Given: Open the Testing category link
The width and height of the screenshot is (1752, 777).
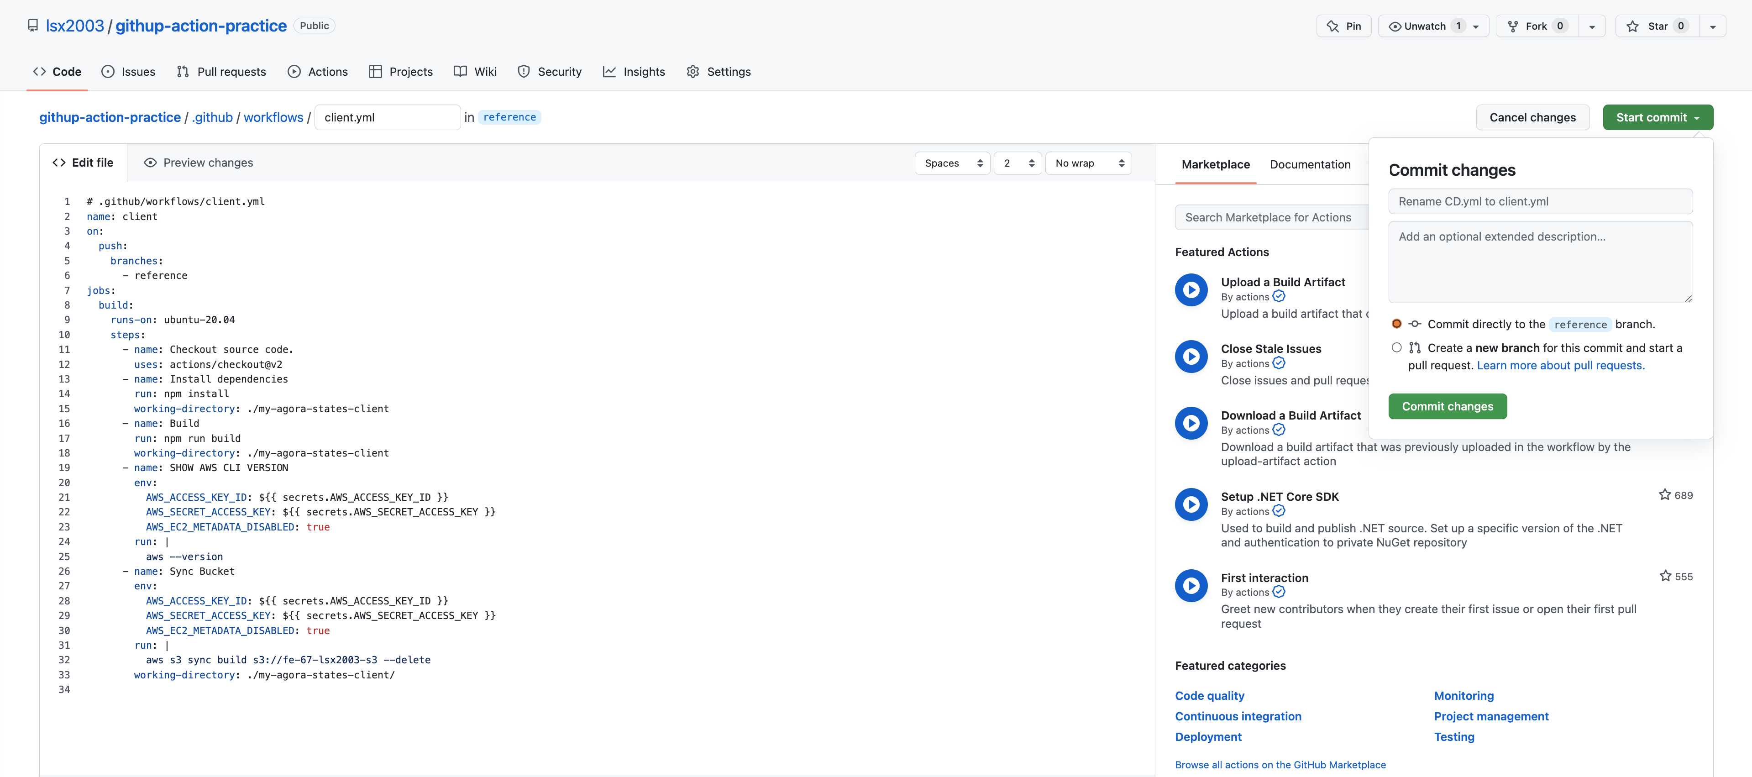Looking at the screenshot, I should tap(1454, 737).
